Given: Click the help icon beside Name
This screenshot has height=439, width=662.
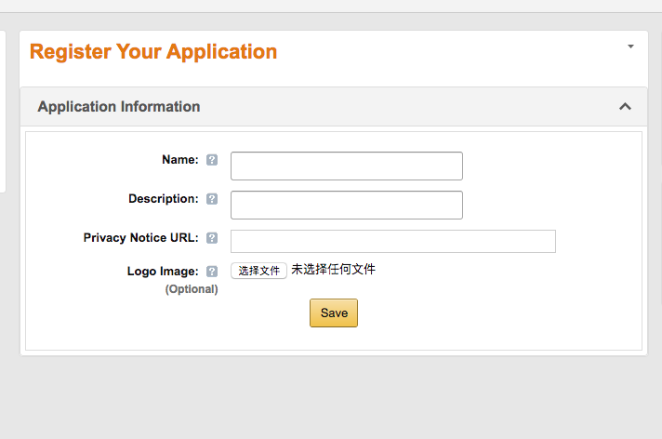Looking at the screenshot, I should coord(212,160).
